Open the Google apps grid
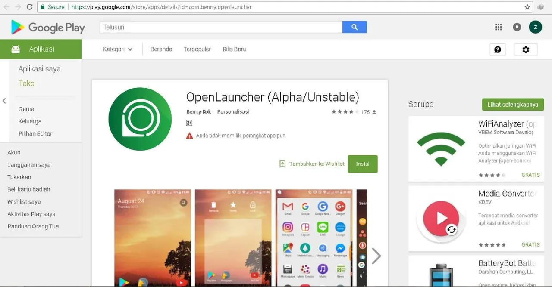Image resolution: width=552 pixels, height=287 pixels. click(x=499, y=27)
